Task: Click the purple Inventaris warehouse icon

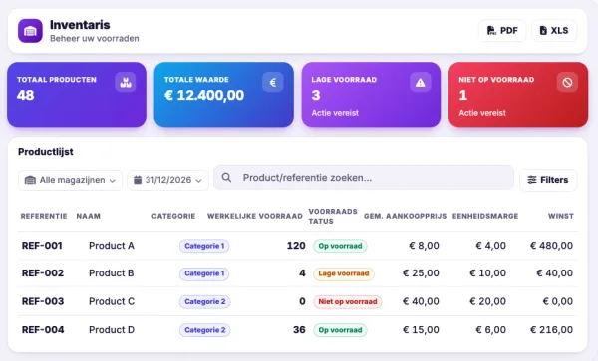Action: 30,31
